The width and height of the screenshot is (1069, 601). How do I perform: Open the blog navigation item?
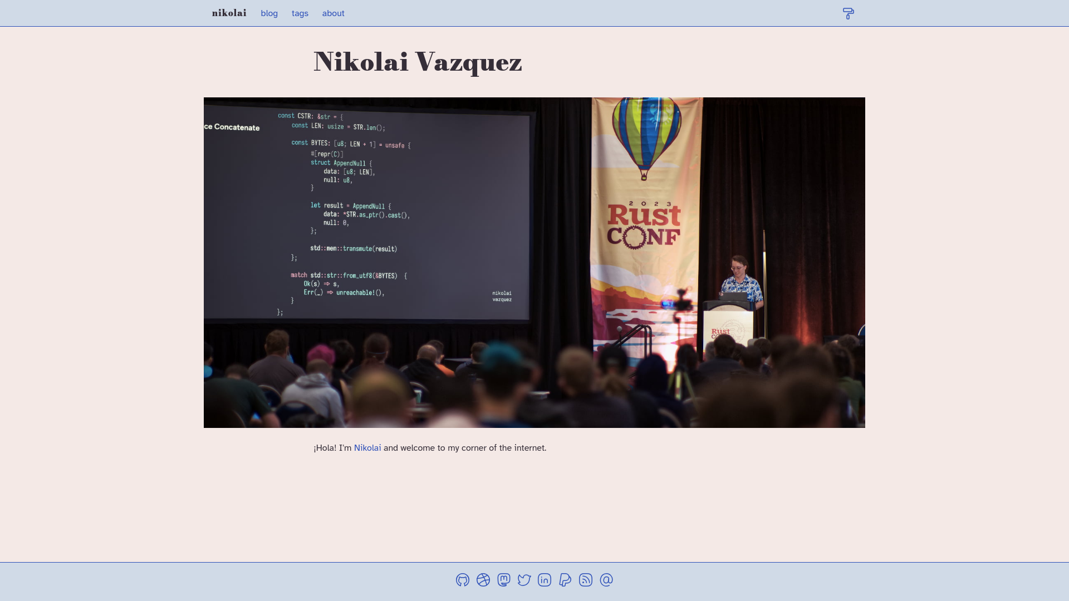pyautogui.click(x=269, y=13)
